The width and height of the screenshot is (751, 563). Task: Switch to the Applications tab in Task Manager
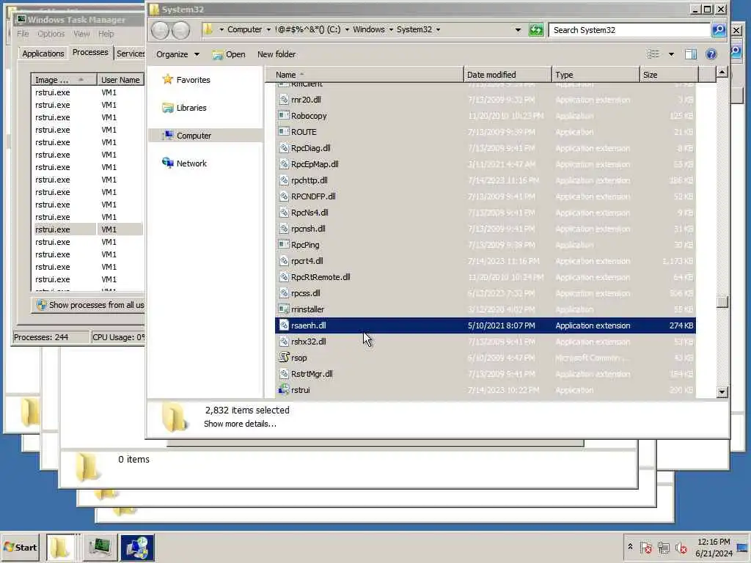click(43, 53)
